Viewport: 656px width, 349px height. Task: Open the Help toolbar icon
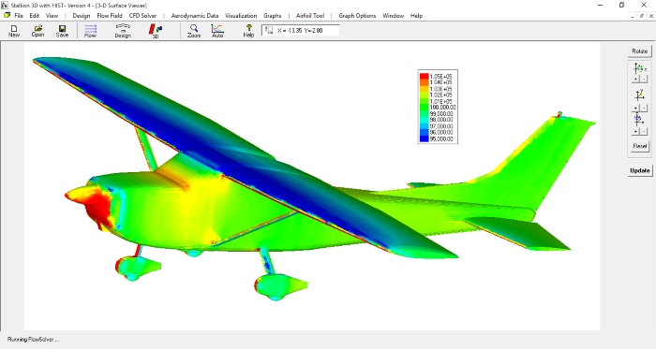(x=248, y=31)
